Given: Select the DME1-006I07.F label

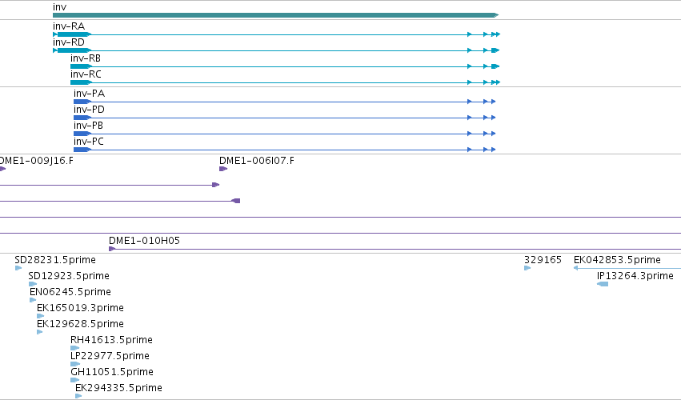Looking at the screenshot, I should coord(257,161).
